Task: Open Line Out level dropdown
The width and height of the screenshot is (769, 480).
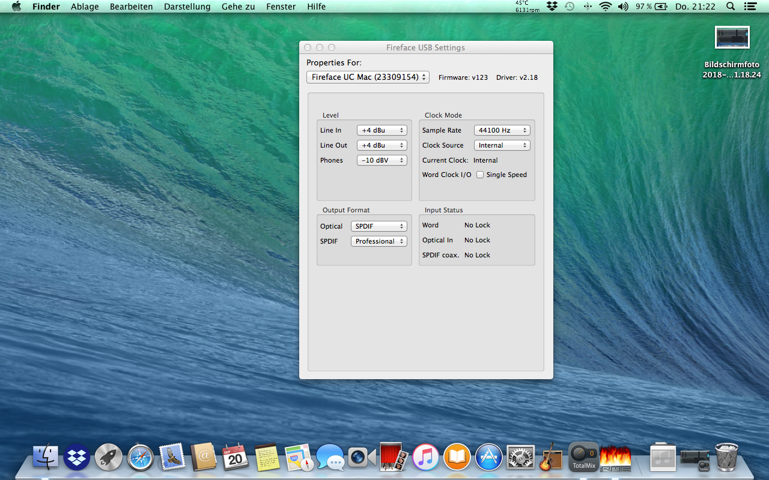Action: tap(382, 145)
